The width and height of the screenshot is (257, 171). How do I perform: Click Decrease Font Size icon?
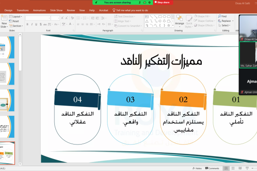(66, 18)
